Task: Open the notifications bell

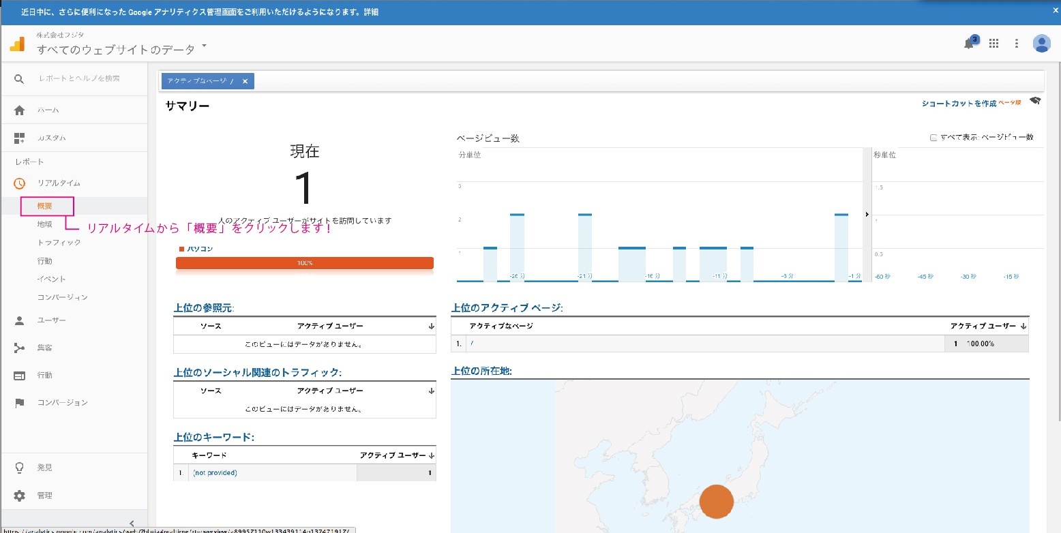Action: 969,43
